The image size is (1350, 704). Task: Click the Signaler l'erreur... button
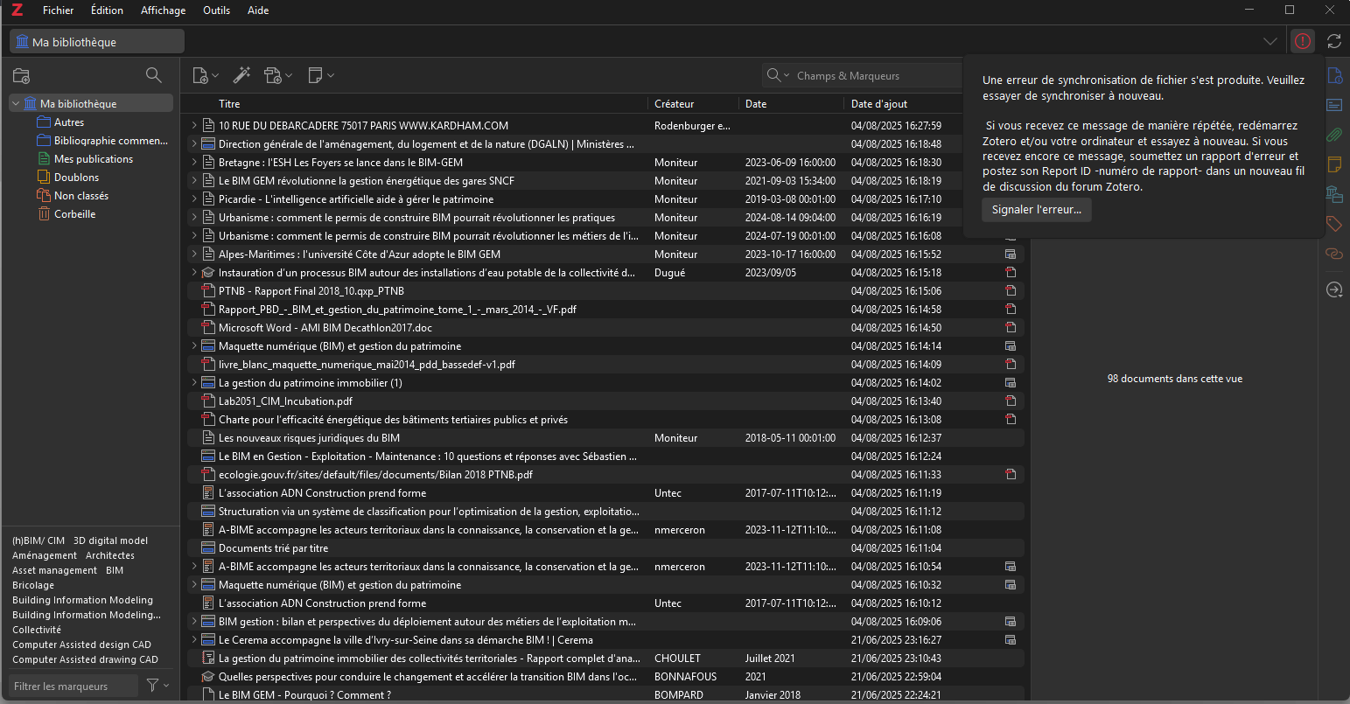pyautogui.click(x=1036, y=210)
